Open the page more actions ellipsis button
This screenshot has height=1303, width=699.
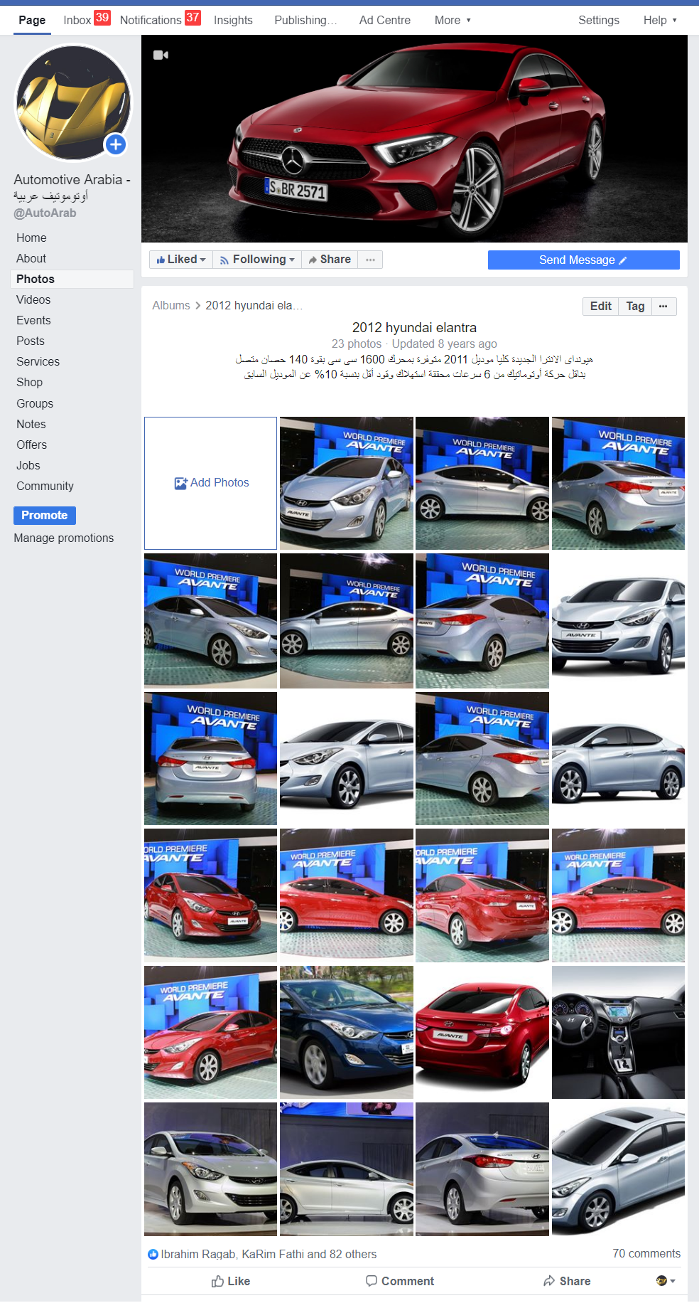(x=370, y=260)
